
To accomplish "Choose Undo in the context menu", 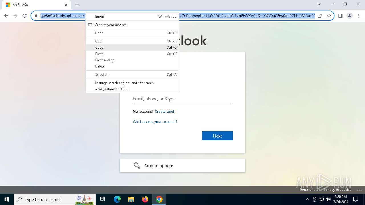I will (x=132, y=33).
